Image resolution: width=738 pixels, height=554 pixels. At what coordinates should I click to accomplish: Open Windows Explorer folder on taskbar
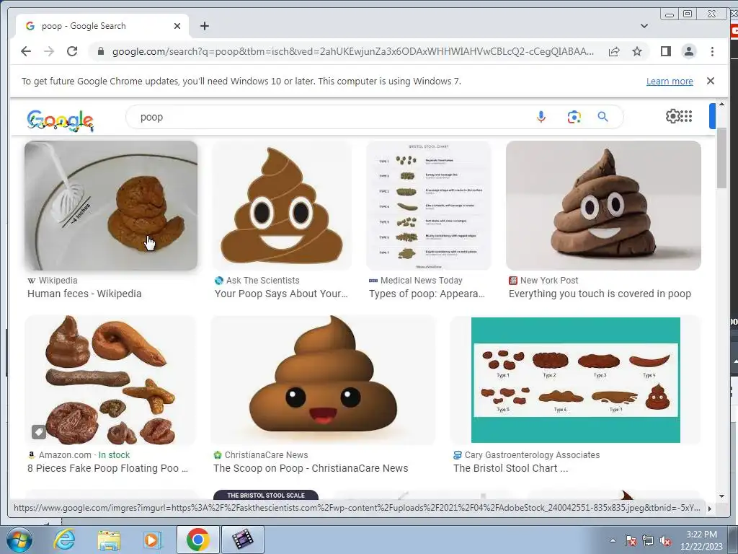click(x=109, y=540)
